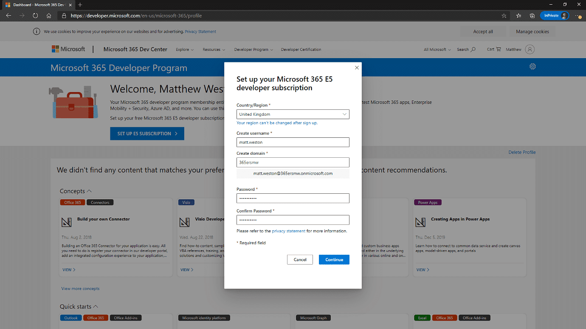The image size is (586, 329).
Task: Open the Developer Certification menu item
Action: tap(301, 50)
